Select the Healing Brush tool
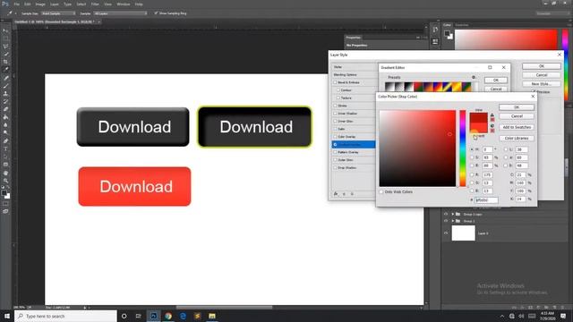 click(5, 78)
